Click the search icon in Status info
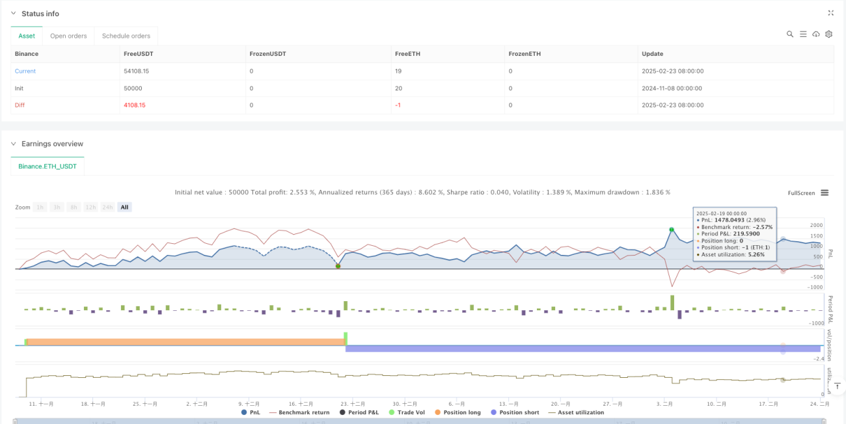The width and height of the screenshot is (846, 424). (x=790, y=34)
